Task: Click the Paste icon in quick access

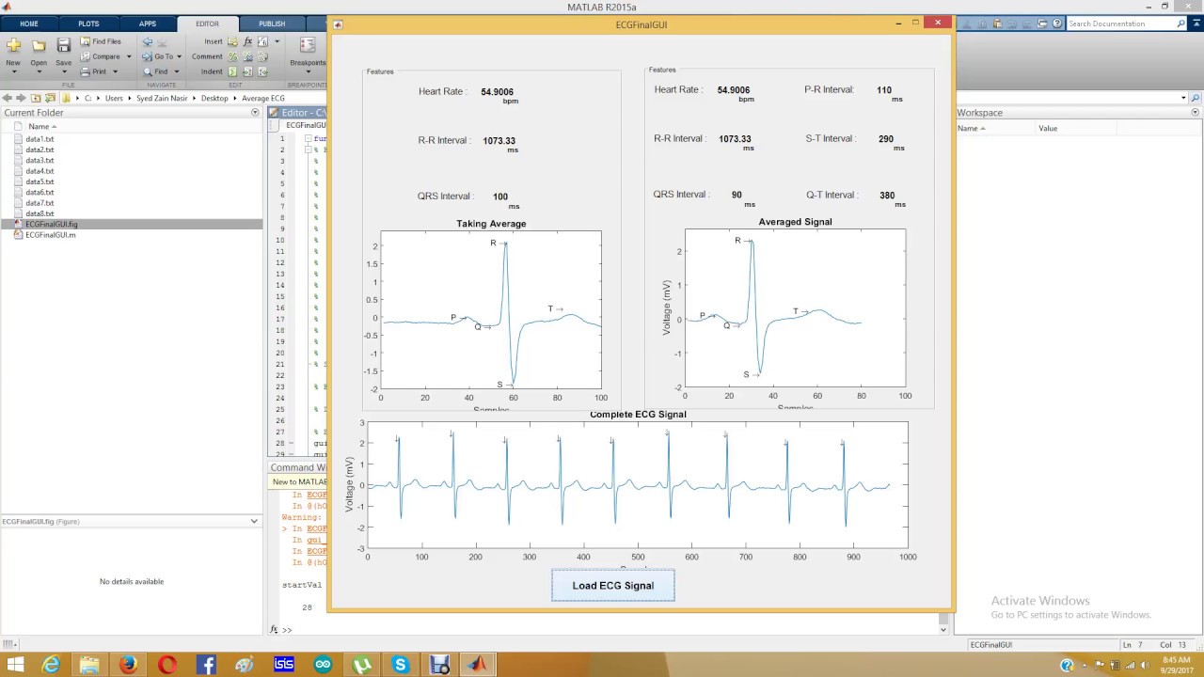Action: tap(998, 24)
